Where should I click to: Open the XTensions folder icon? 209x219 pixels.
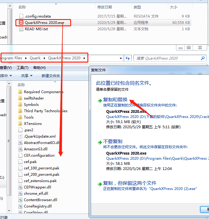tap(20, 123)
